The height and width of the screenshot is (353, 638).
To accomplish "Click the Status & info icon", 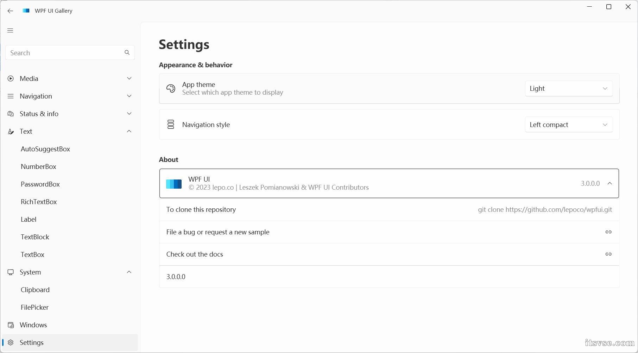I will point(11,114).
